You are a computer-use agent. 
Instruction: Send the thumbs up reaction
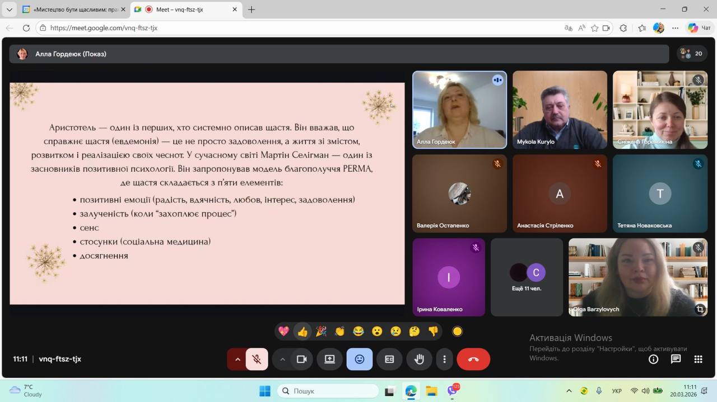pos(302,332)
